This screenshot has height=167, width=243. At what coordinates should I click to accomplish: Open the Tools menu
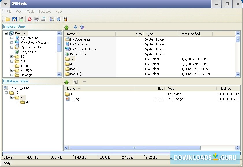click(31, 12)
